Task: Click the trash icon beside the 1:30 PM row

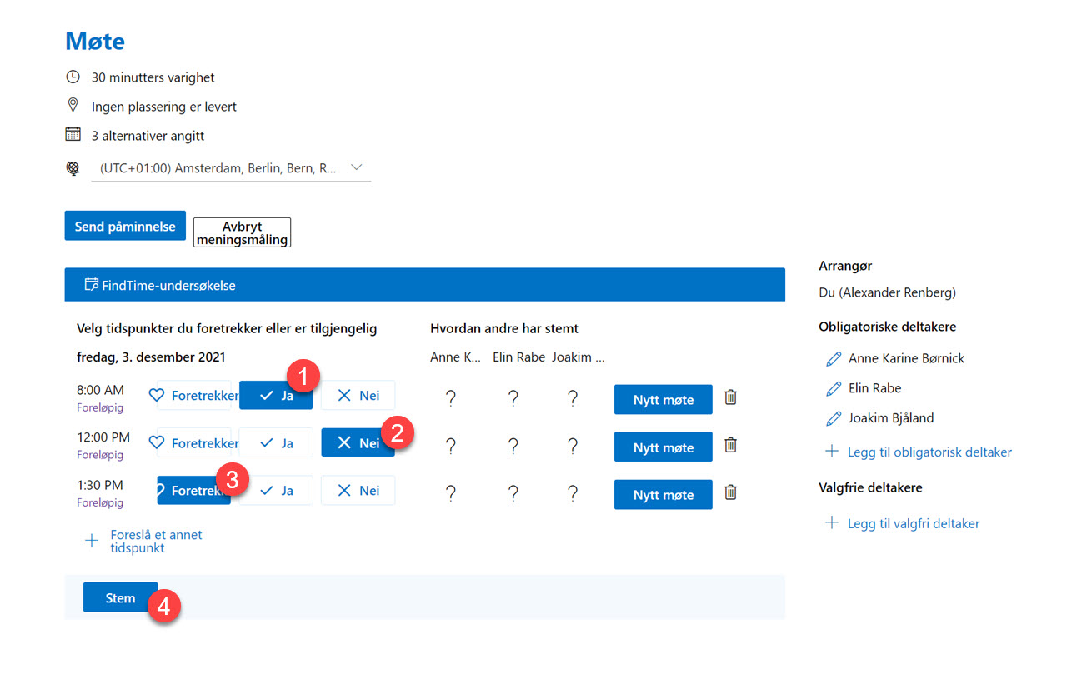Action: 730,493
